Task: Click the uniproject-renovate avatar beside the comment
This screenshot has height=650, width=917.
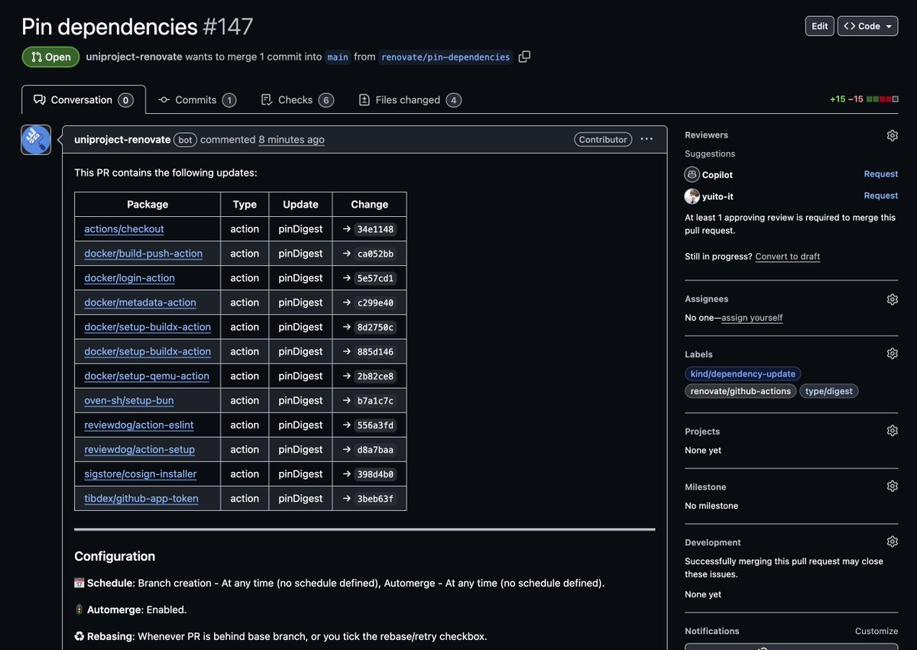Action: click(x=36, y=140)
